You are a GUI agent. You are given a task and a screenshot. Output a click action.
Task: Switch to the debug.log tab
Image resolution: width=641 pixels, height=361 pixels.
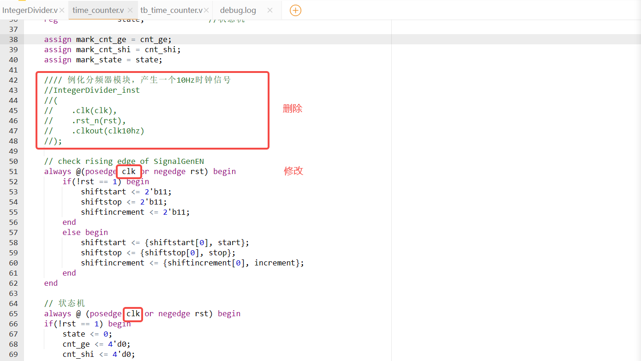tap(238, 10)
